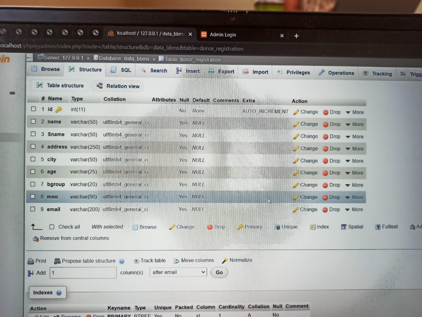Click the Browse icon in With selected row
This screenshot has height=317, width=422.
pyautogui.click(x=135, y=227)
